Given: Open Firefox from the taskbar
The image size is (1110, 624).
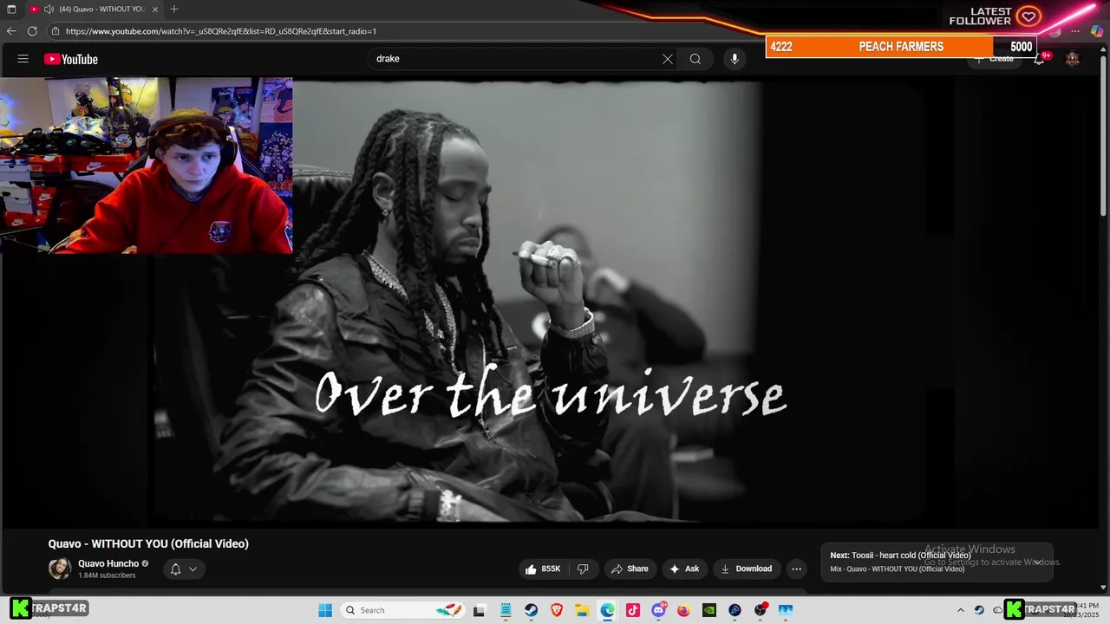Looking at the screenshot, I should pyautogui.click(x=683, y=610).
